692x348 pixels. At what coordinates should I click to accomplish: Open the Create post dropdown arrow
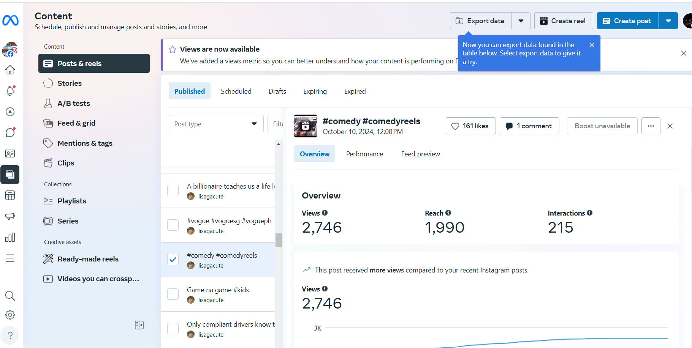tap(668, 21)
